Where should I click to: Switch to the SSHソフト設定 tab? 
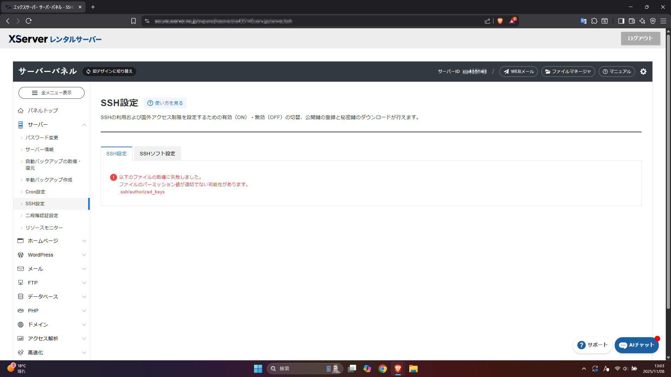[x=157, y=154]
